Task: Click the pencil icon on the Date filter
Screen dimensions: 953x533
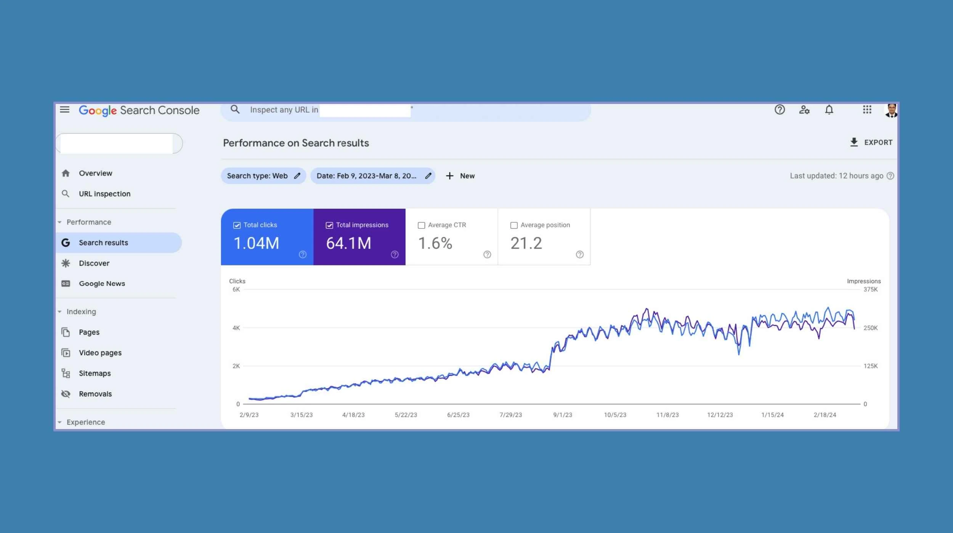Action: coord(428,176)
